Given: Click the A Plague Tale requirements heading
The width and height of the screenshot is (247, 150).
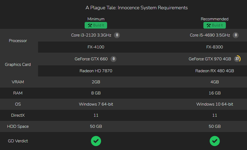Looking at the screenshot, I should pos(136,8).
